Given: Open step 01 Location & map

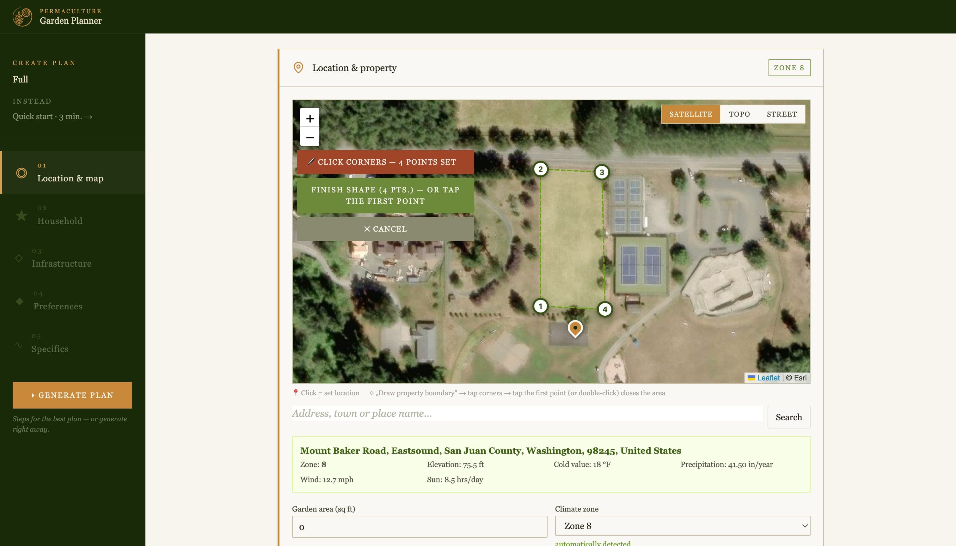Looking at the screenshot, I should (73, 173).
